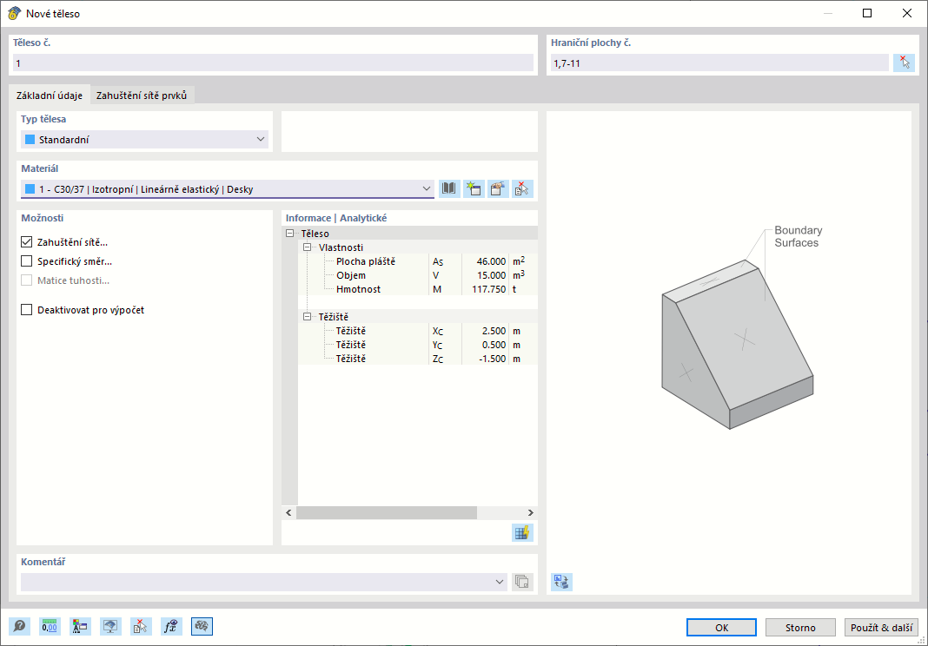Click bottom toolbar document with red X cursor icon
Viewport: 928px width, 646px height.
click(141, 627)
